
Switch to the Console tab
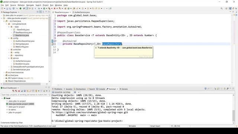coord(101,89)
